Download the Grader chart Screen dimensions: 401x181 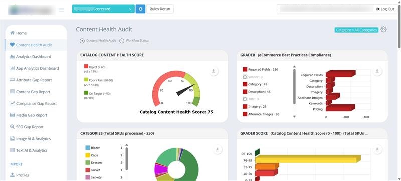(377, 71)
